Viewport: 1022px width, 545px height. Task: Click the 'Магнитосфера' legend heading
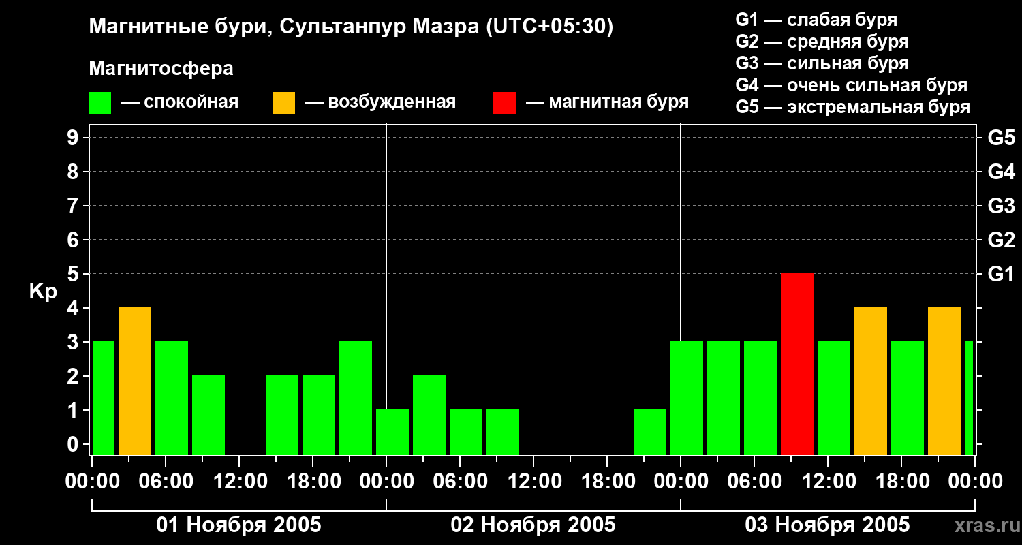pos(161,69)
